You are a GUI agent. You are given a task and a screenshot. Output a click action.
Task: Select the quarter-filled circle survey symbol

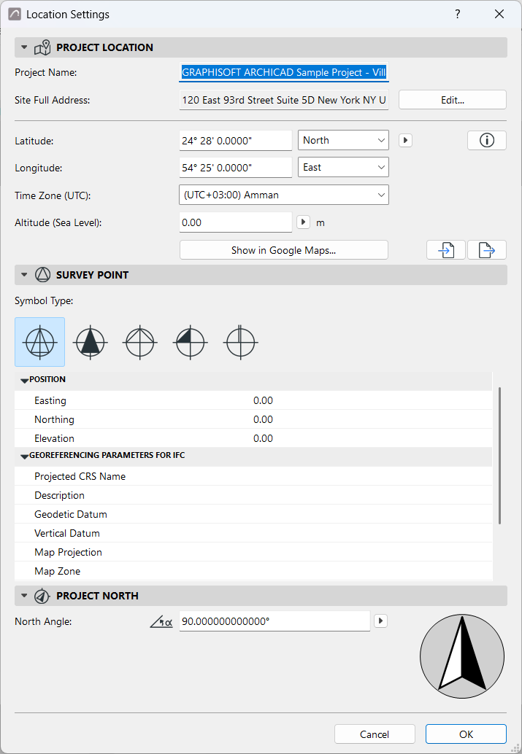tap(191, 342)
